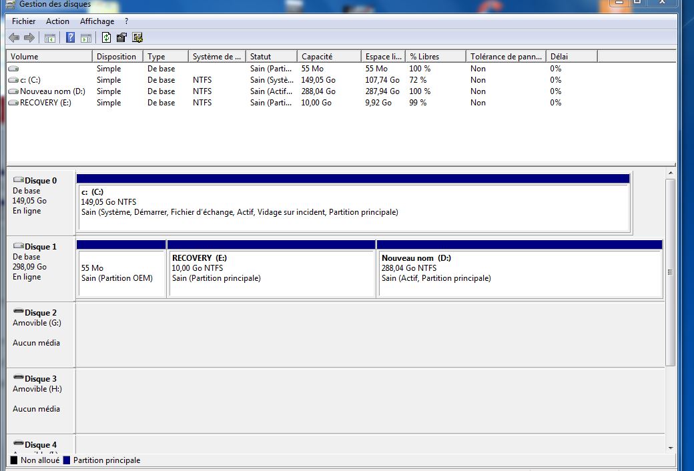Screen dimensions: 694x471
Task: Sort by the Disposition column header
Action: [x=117, y=57]
